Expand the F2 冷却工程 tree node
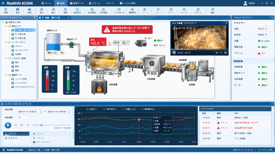The image size is (275, 154). click(9, 34)
